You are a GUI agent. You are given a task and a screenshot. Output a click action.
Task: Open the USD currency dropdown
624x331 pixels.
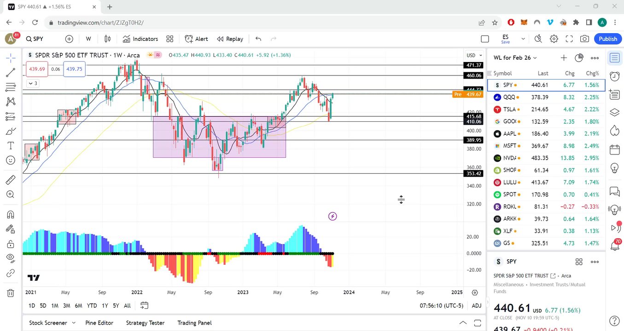(474, 55)
